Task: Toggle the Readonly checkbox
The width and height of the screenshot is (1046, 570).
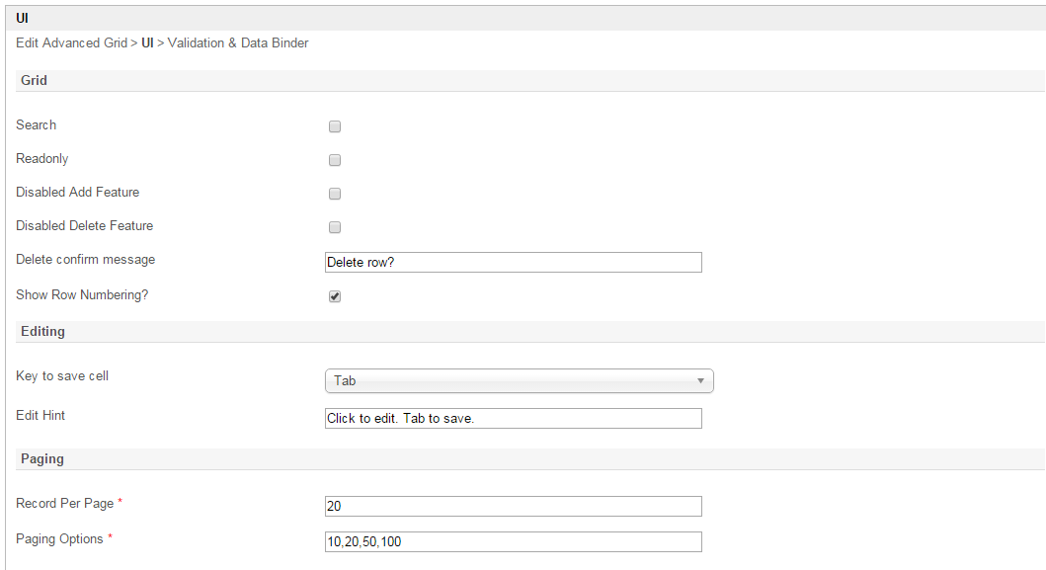Action: [335, 160]
